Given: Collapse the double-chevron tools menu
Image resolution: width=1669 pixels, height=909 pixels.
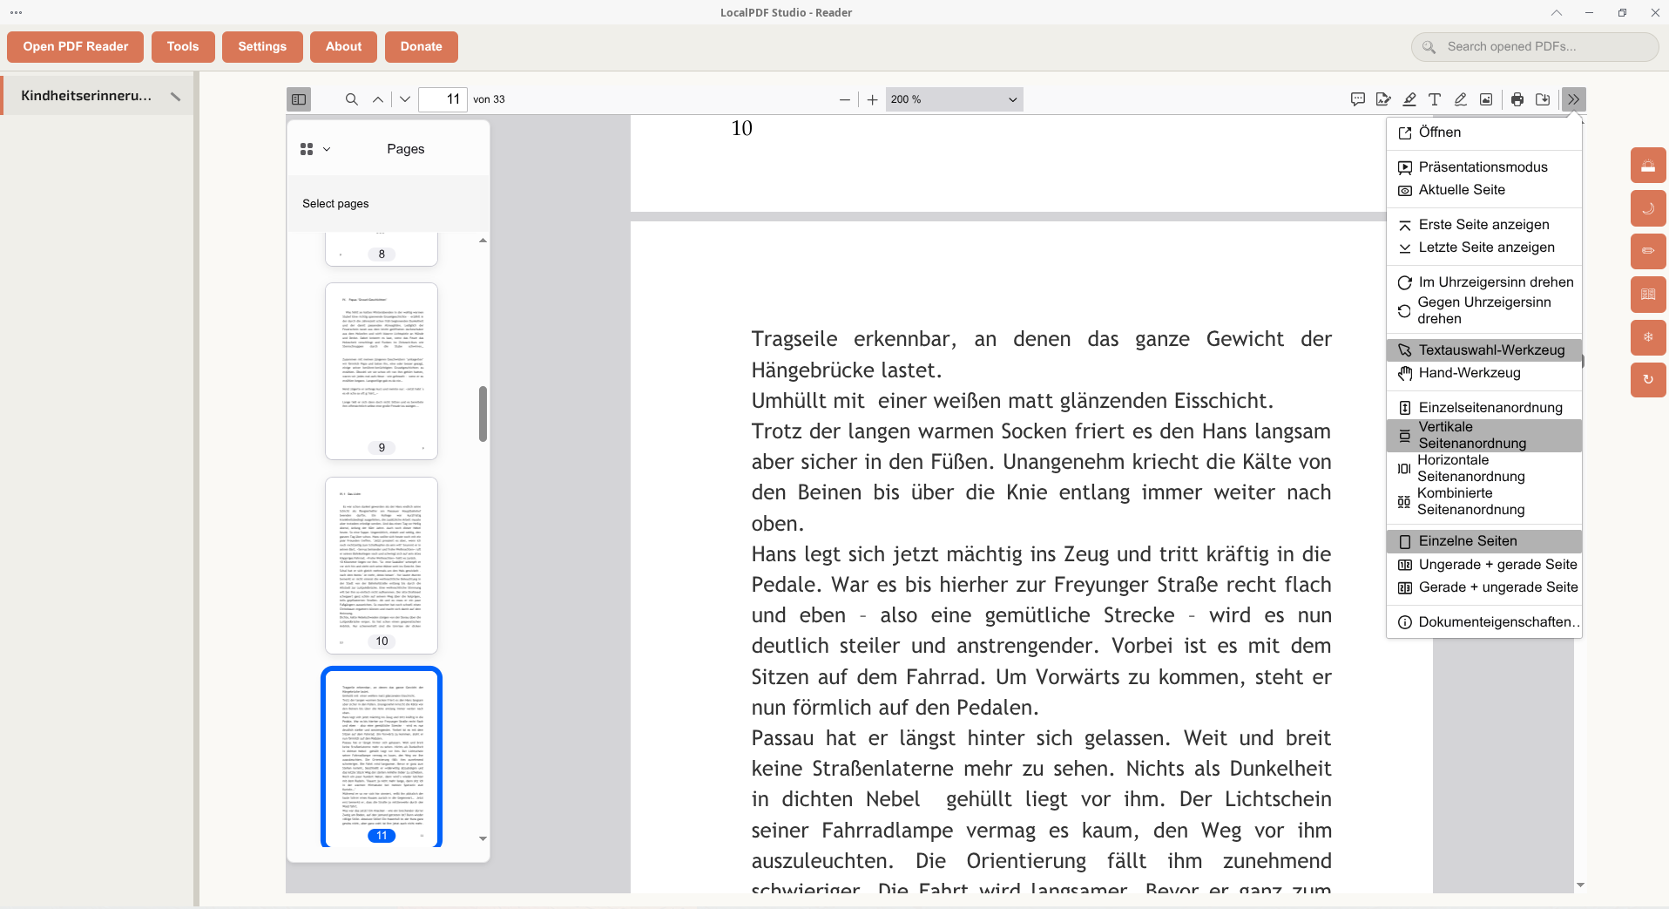Looking at the screenshot, I should [1573, 99].
